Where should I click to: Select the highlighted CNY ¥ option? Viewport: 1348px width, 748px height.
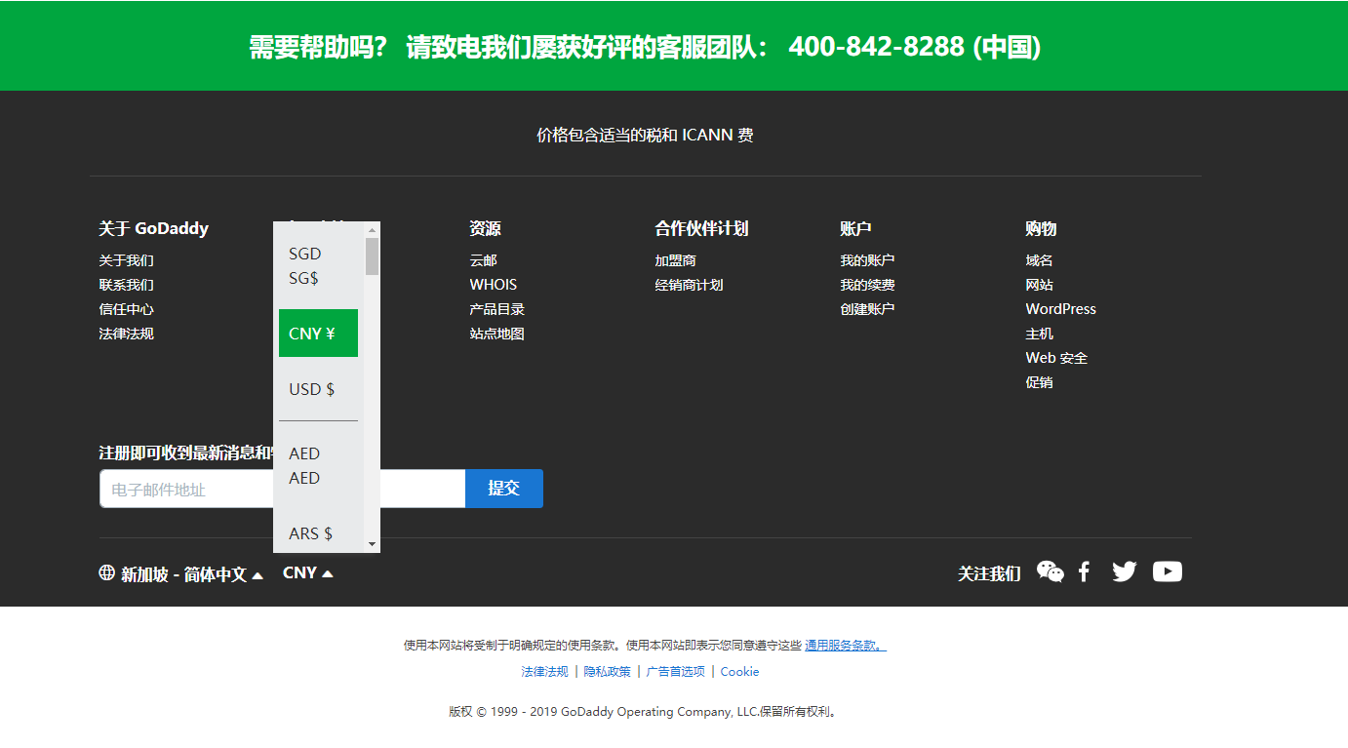pos(318,334)
